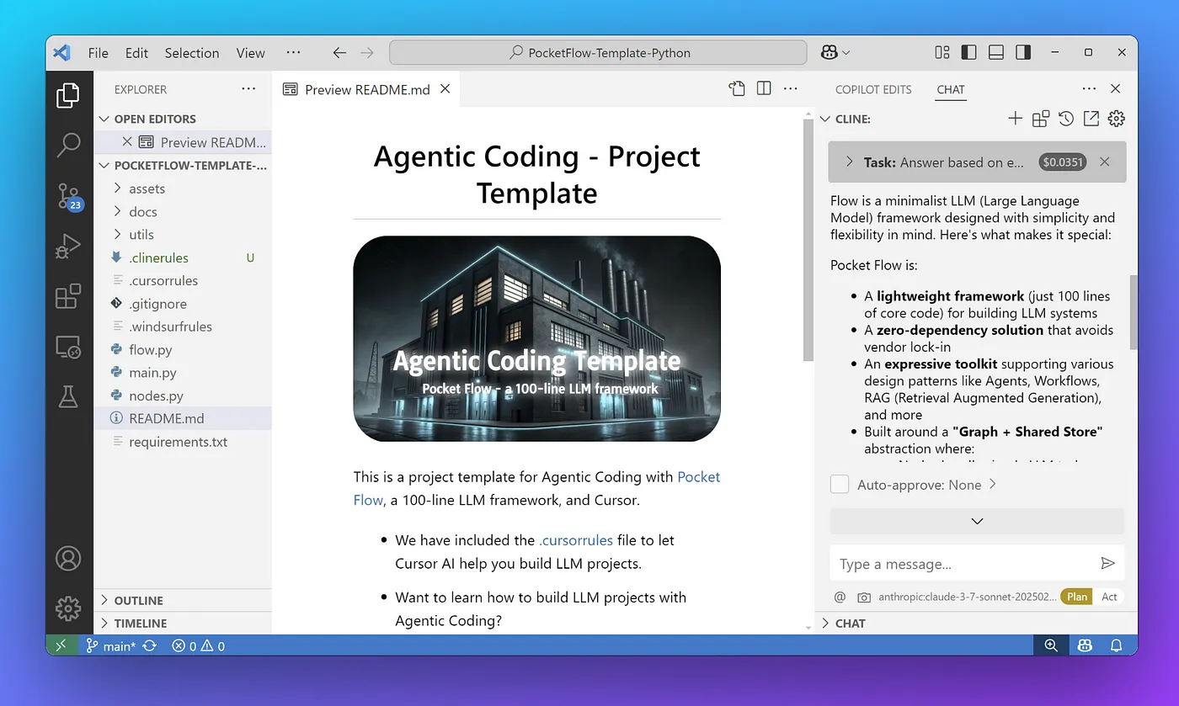Click the main* branch in the status bar
The width and height of the screenshot is (1179, 706).
tap(110, 646)
